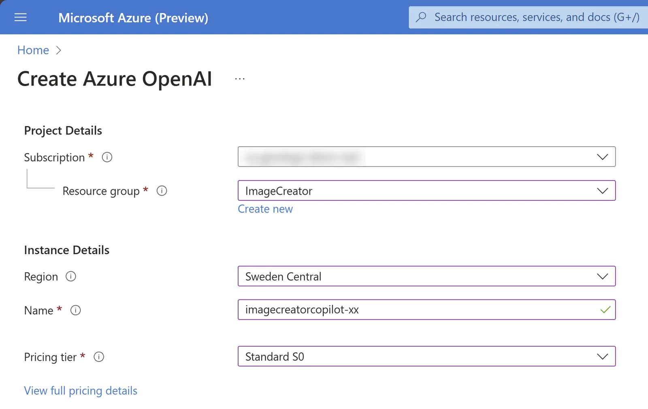Click the search resources, services, and docs box
The image size is (648, 409).
[x=528, y=17]
